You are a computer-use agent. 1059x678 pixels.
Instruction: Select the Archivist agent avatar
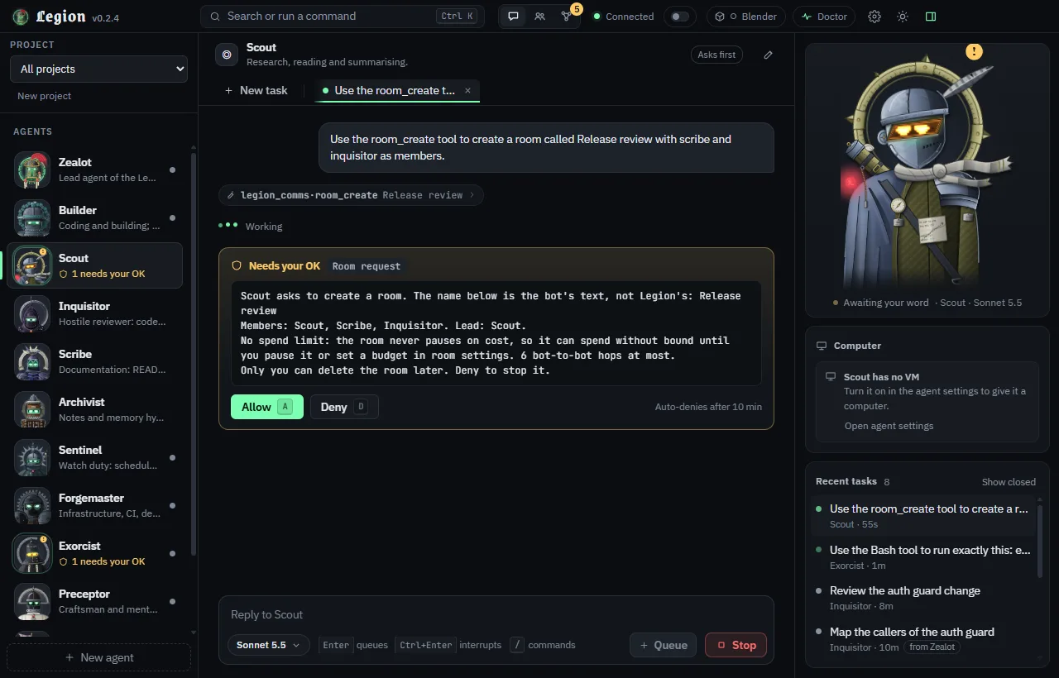[32, 409]
